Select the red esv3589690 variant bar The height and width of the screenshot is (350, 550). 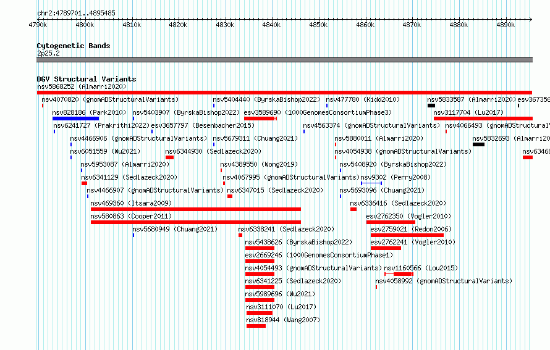click(x=260, y=119)
